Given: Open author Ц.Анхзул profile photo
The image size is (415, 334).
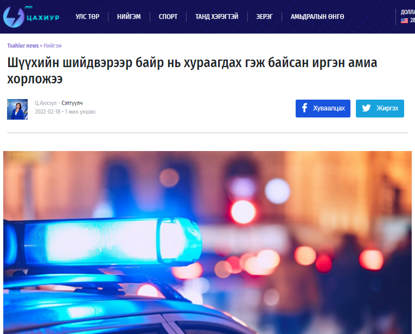Looking at the screenshot, I should [x=17, y=109].
